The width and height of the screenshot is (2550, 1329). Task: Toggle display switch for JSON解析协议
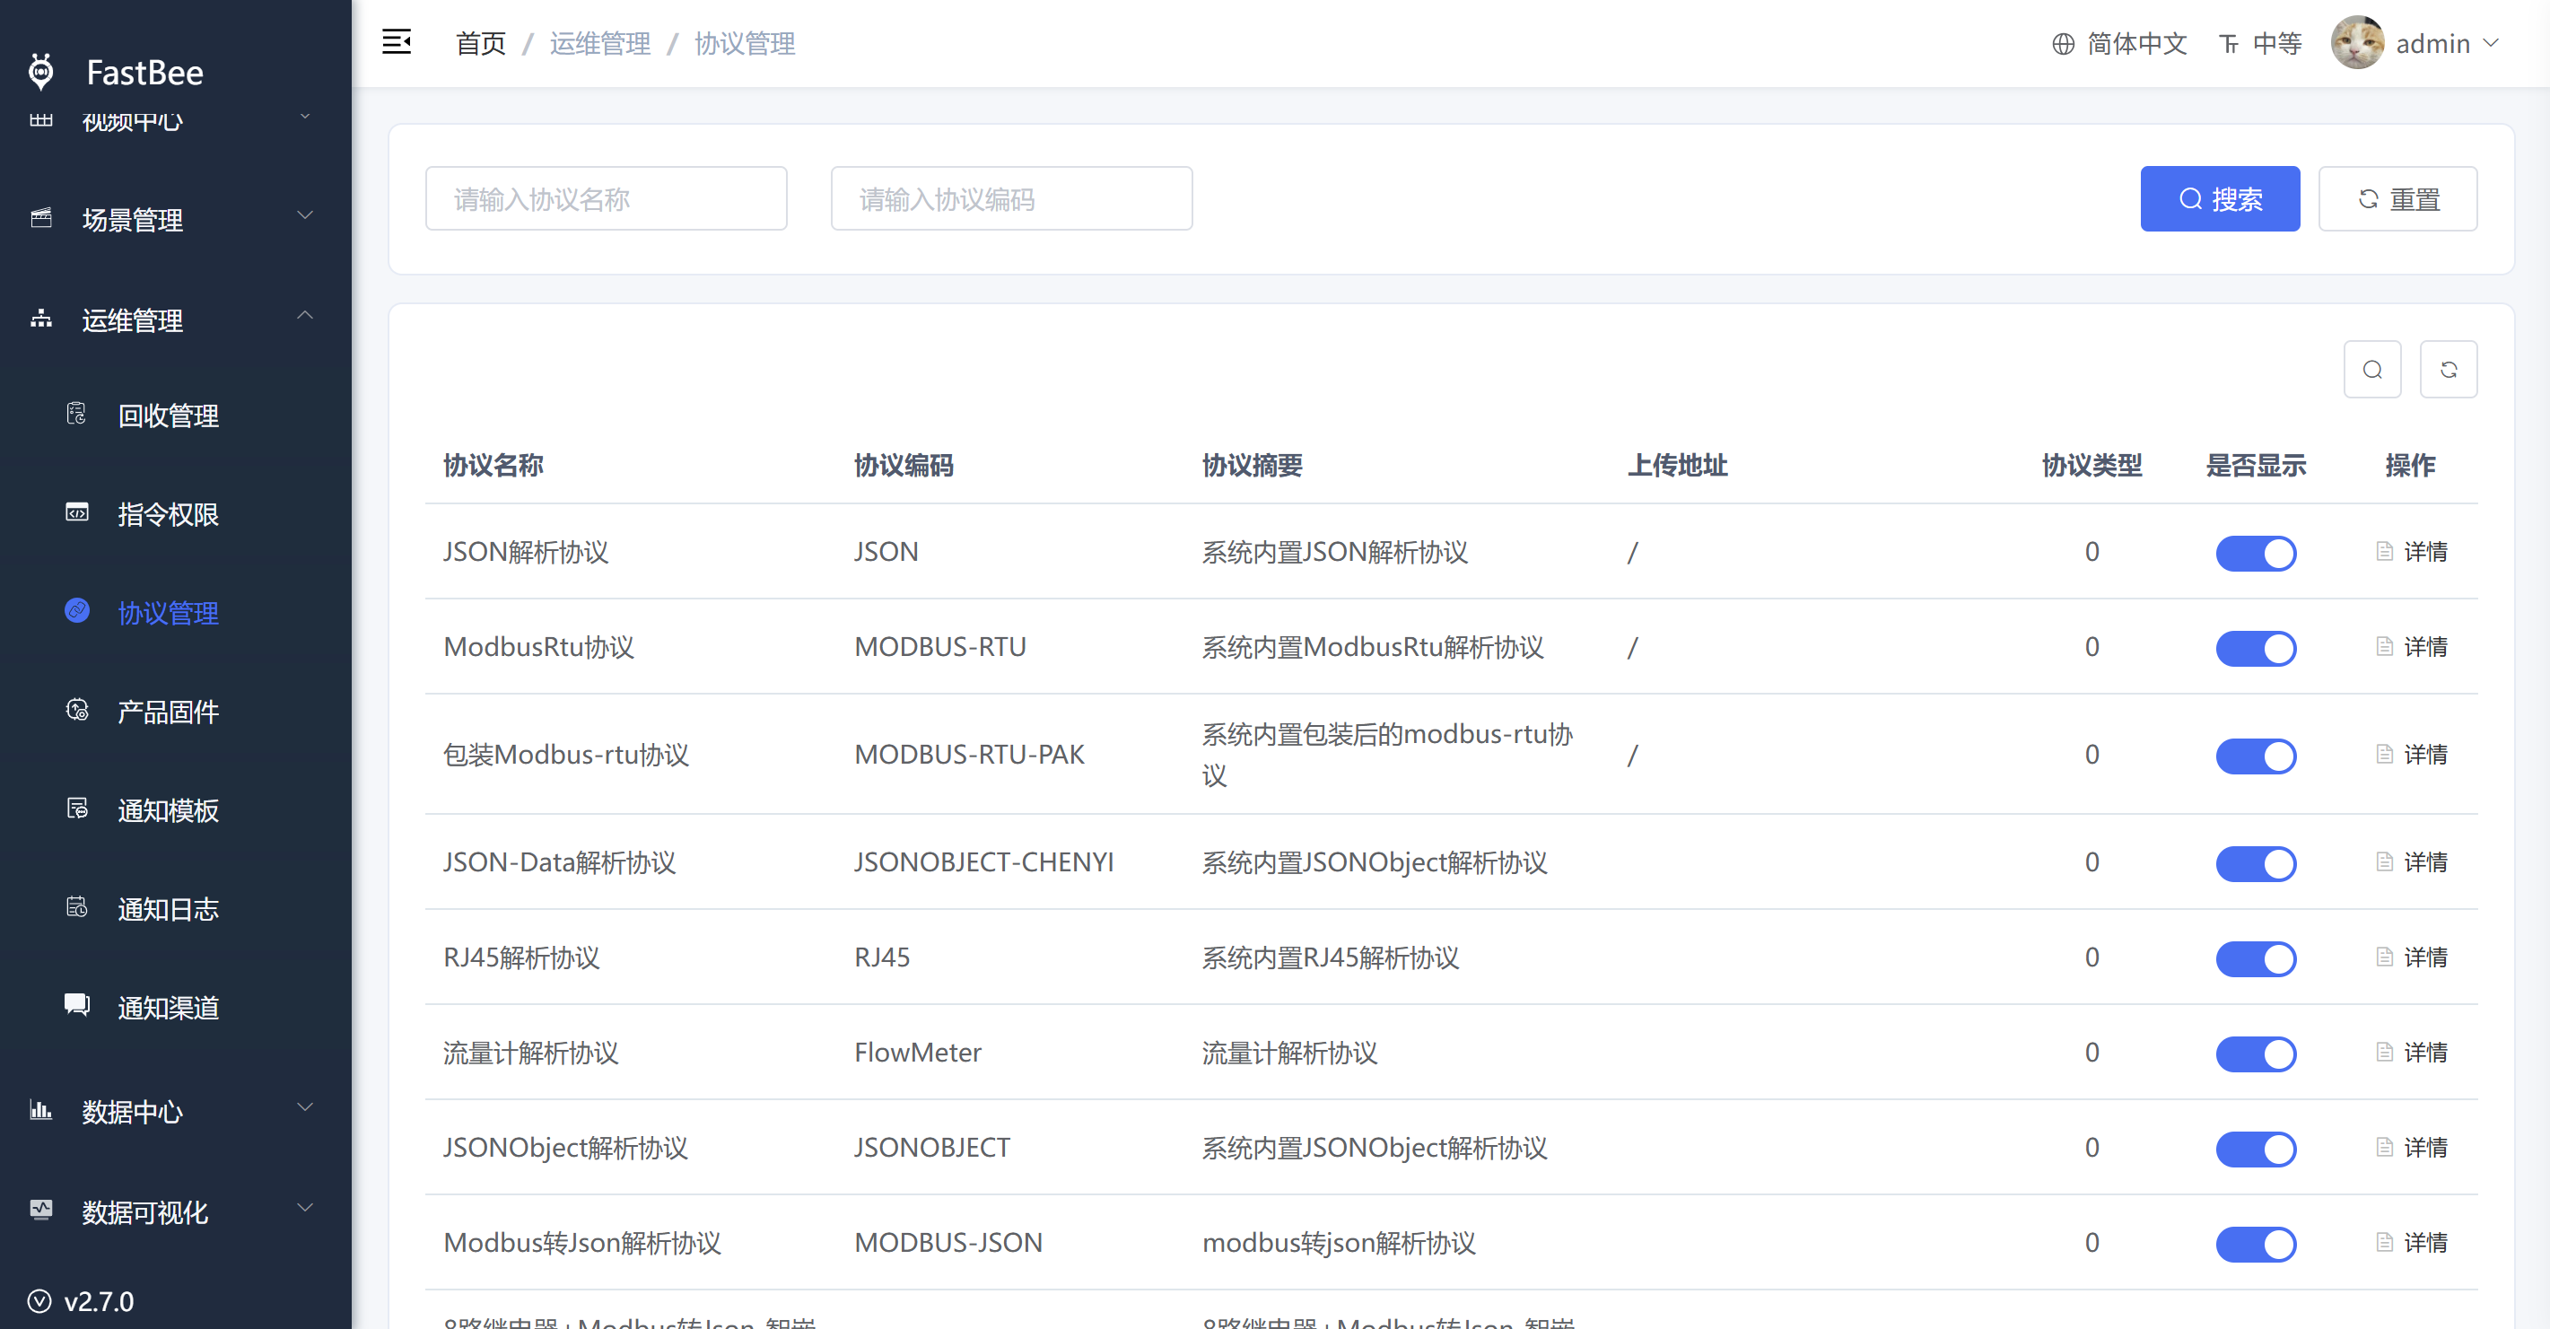point(2255,553)
